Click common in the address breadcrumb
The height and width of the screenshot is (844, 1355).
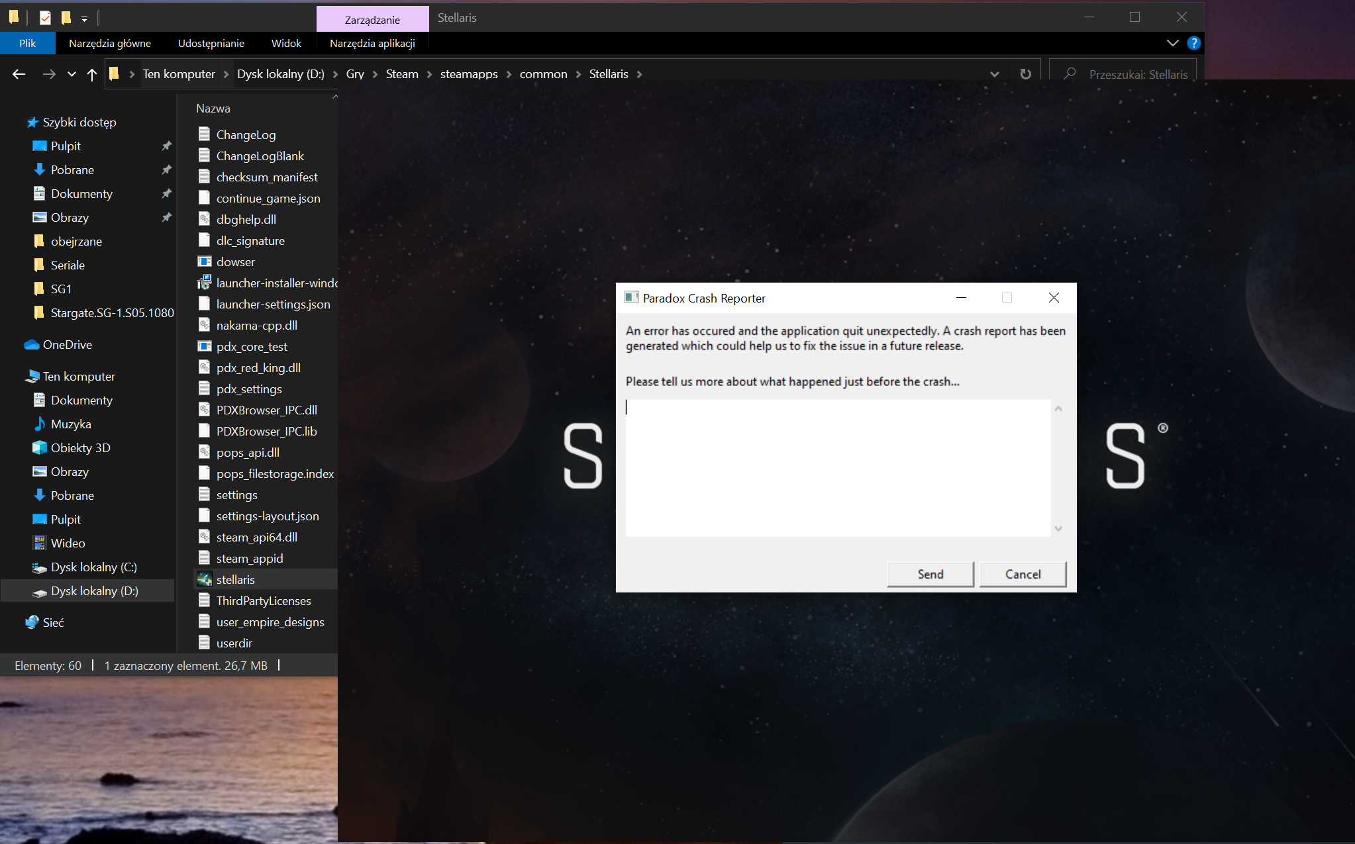[543, 74]
